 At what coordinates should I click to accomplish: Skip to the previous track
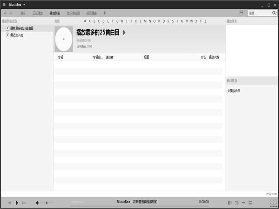tap(9, 203)
